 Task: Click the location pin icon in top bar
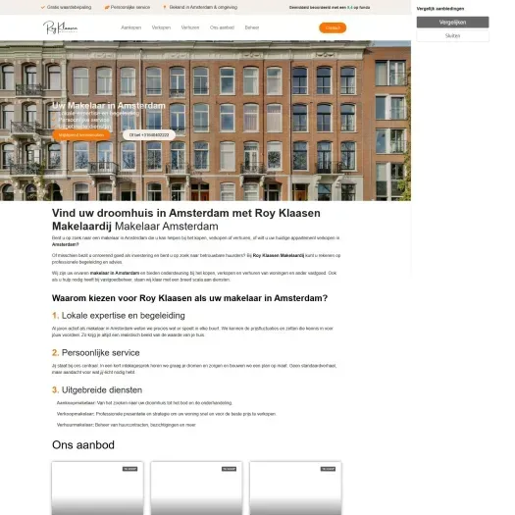click(165, 7)
